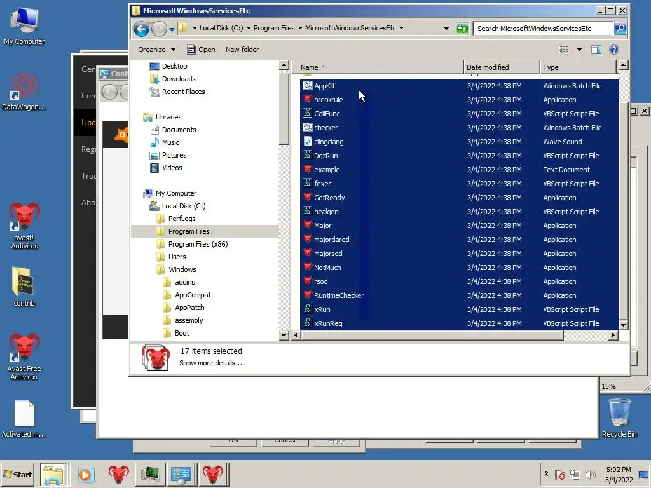The width and height of the screenshot is (651, 488).
Task: Click the xRunReg script file icon
Action: coord(307,323)
